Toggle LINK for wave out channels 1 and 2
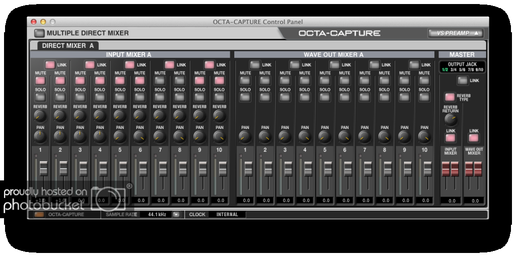This screenshot has height=257, width=516. (x=255, y=65)
